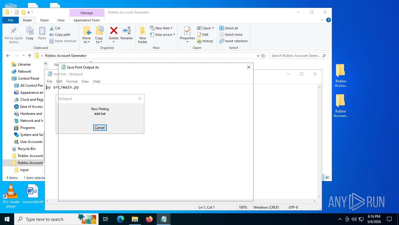
Task: Switch to the Share tab
Action: tap(44, 20)
